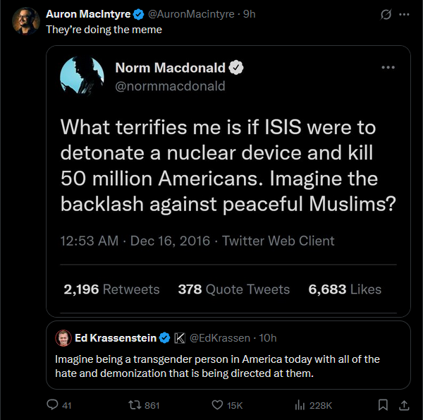Open the more options menu for Auron's tweet
Image resolution: width=423 pixels, height=420 pixels.
[x=404, y=14]
